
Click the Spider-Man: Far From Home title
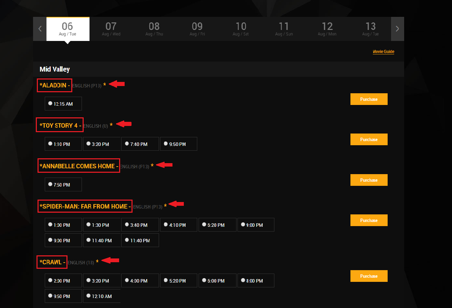click(x=85, y=206)
